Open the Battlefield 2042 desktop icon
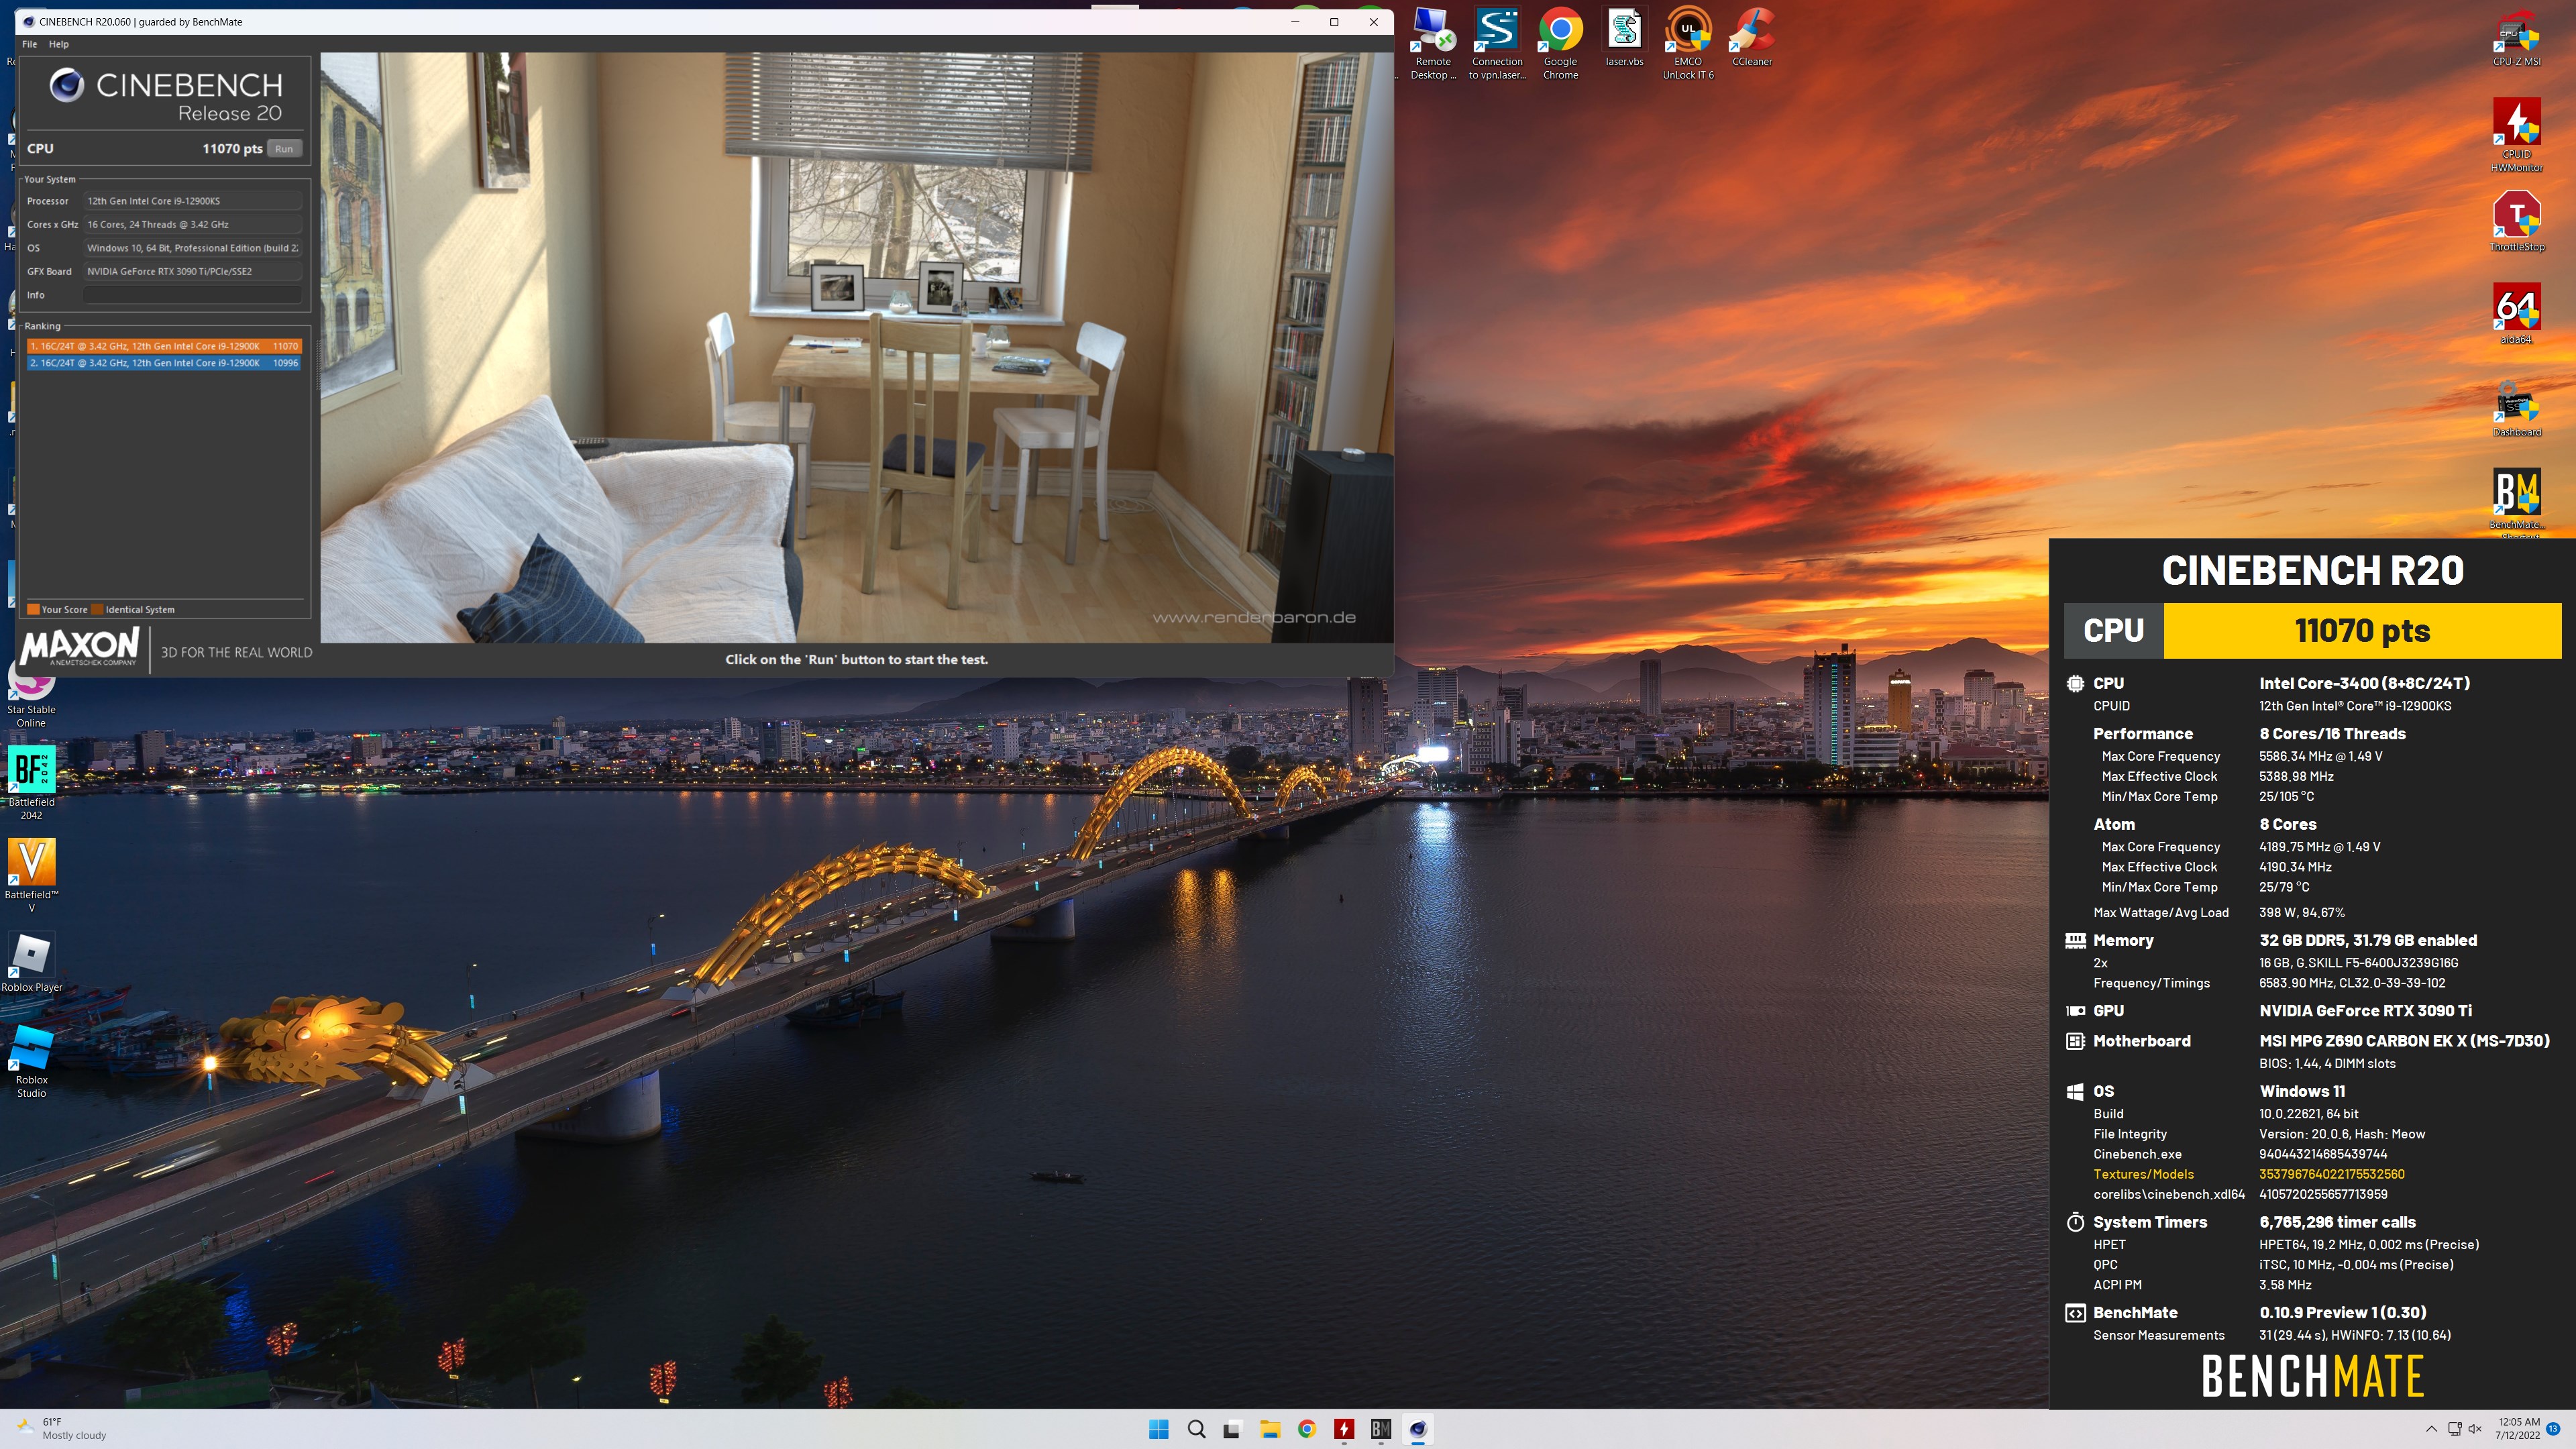Image resolution: width=2576 pixels, height=1449 pixels. click(x=31, y=783)
